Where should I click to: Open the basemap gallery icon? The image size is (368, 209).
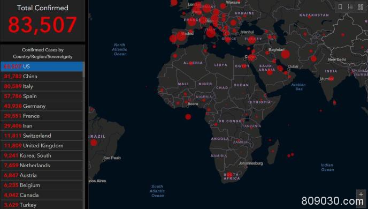[361, 7]
